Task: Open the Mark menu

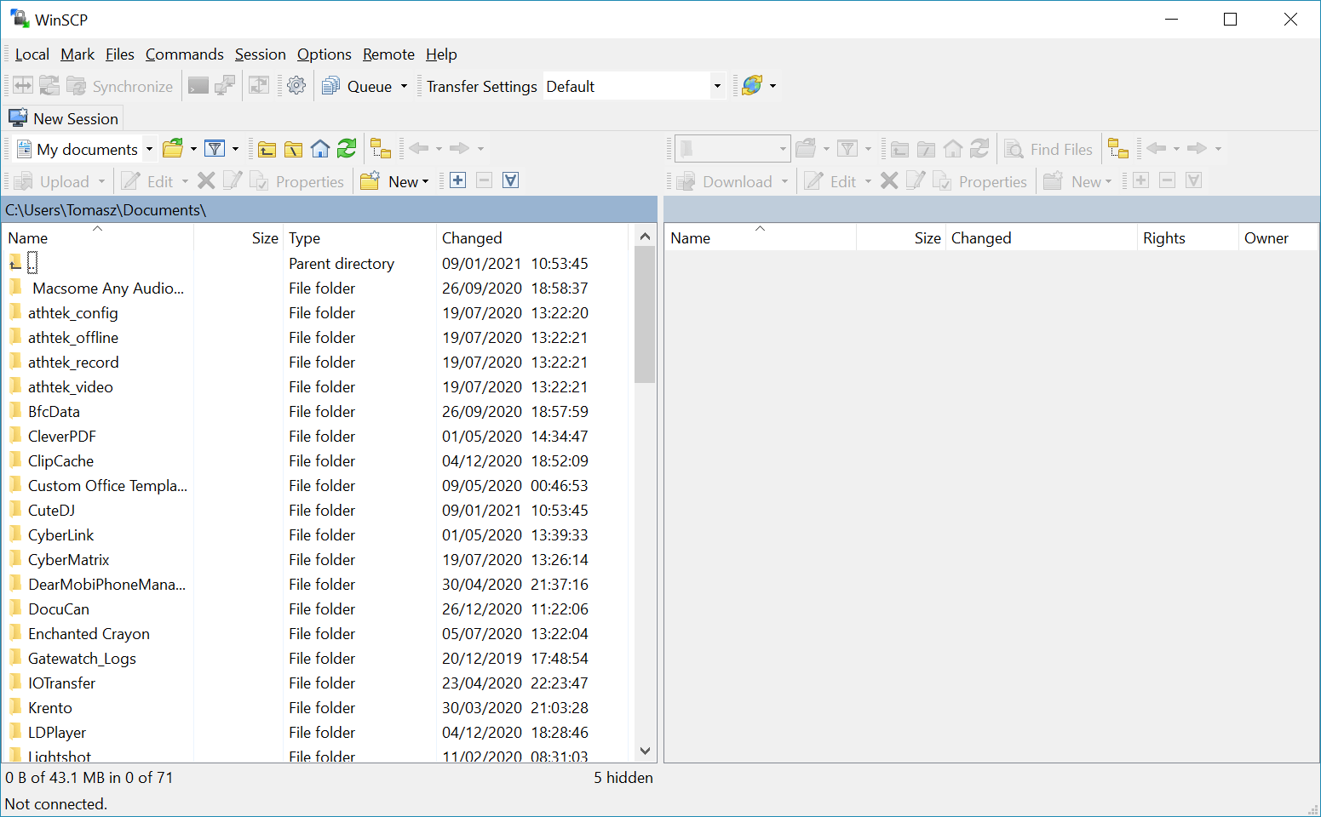Action: pyautogui.click(x=78, y=54)
